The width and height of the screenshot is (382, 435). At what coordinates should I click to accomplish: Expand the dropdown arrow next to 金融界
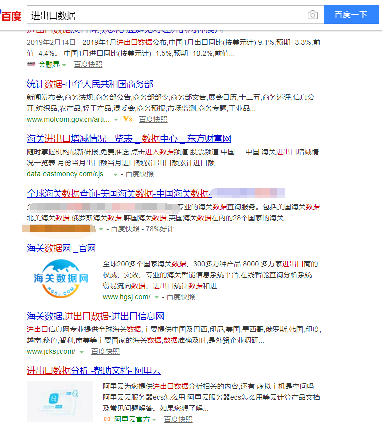pyautogui.click(x=64, y=65)
